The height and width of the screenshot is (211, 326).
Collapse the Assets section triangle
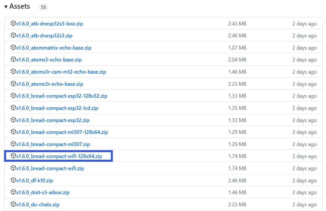(6, 7)
